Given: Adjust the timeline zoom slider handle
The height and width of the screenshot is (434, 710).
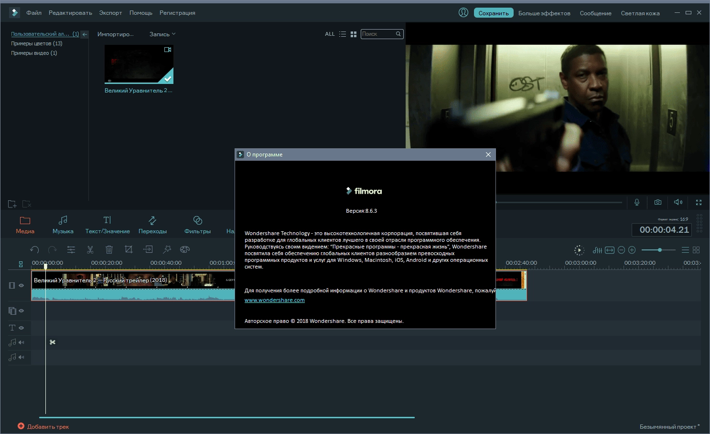Looking at the screenshot, I should tap(659, 250).
